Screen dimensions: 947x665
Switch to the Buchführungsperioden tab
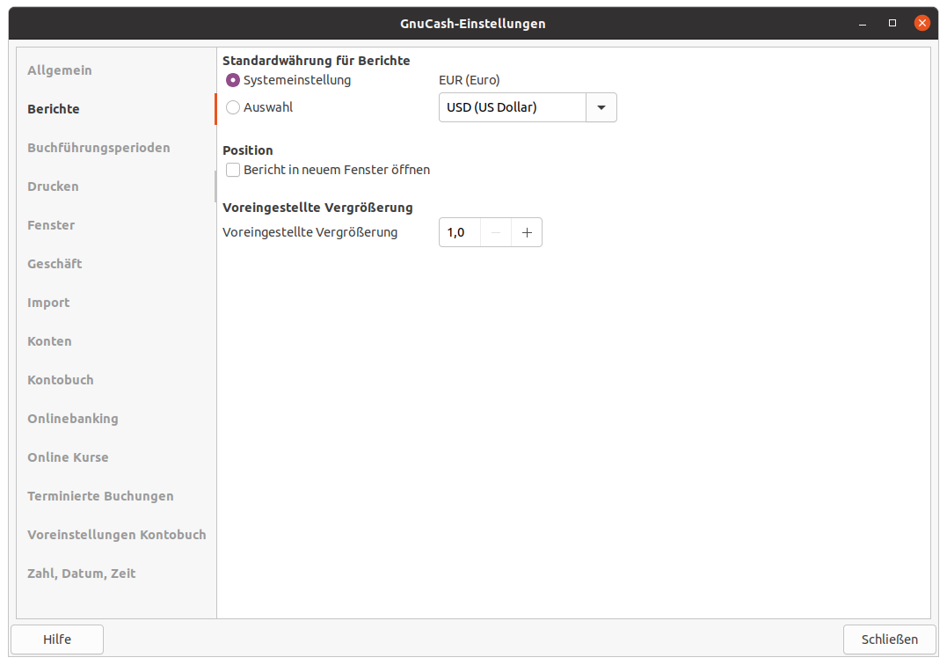[x=98, y=148]
